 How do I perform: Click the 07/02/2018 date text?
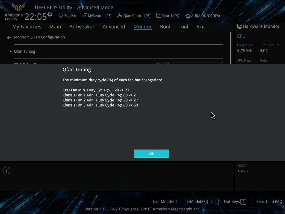(x=14, y=15)
